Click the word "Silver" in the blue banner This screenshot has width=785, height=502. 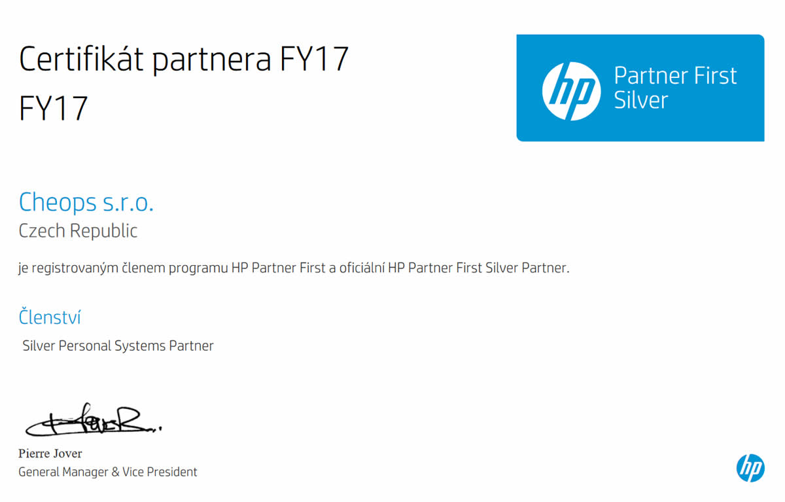pyautogui.click(x=640, y=101)
